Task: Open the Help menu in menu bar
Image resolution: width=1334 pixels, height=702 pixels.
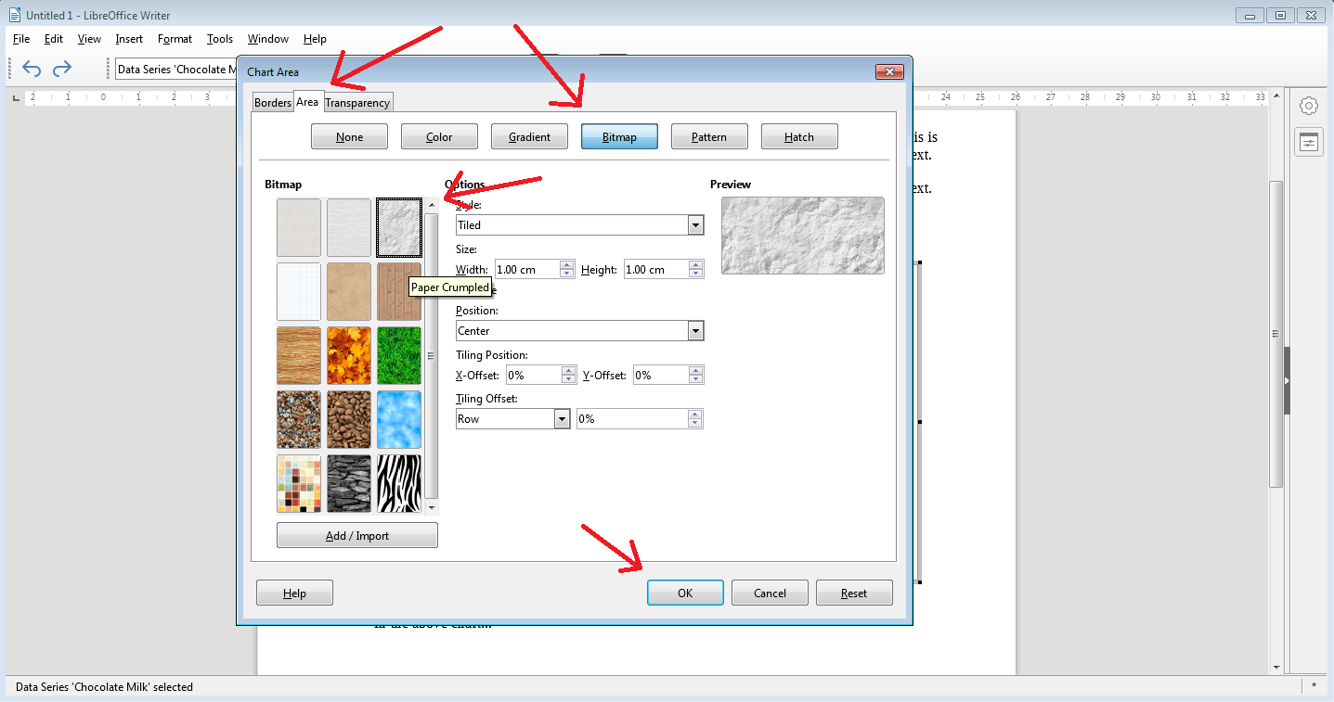Action: coord(315,39)
